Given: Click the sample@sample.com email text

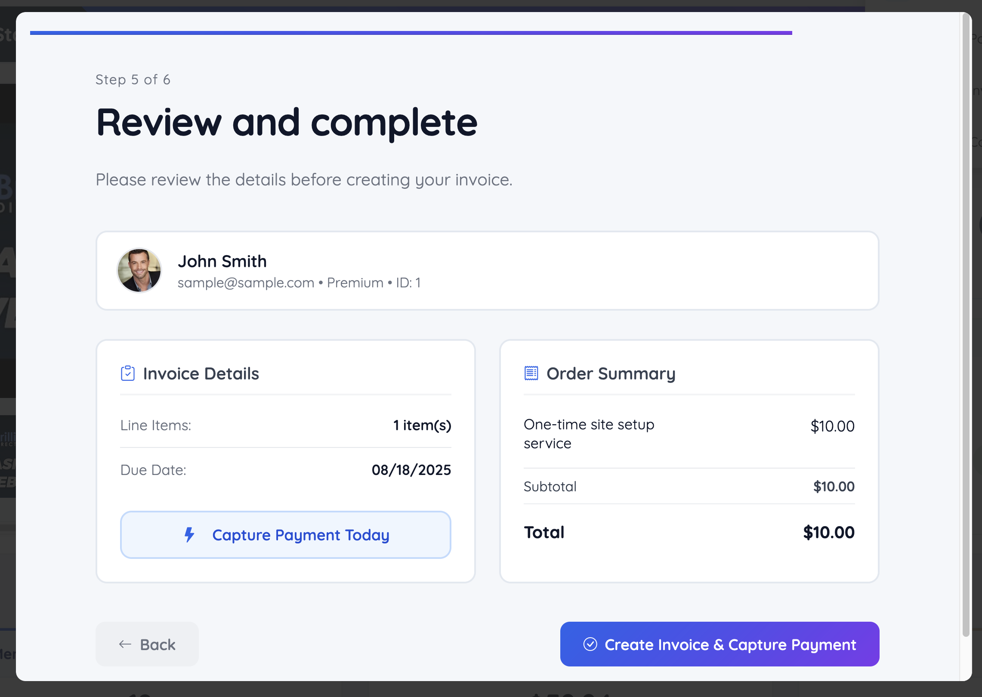Looking at the screenshot, I should (x=246, y=283).
